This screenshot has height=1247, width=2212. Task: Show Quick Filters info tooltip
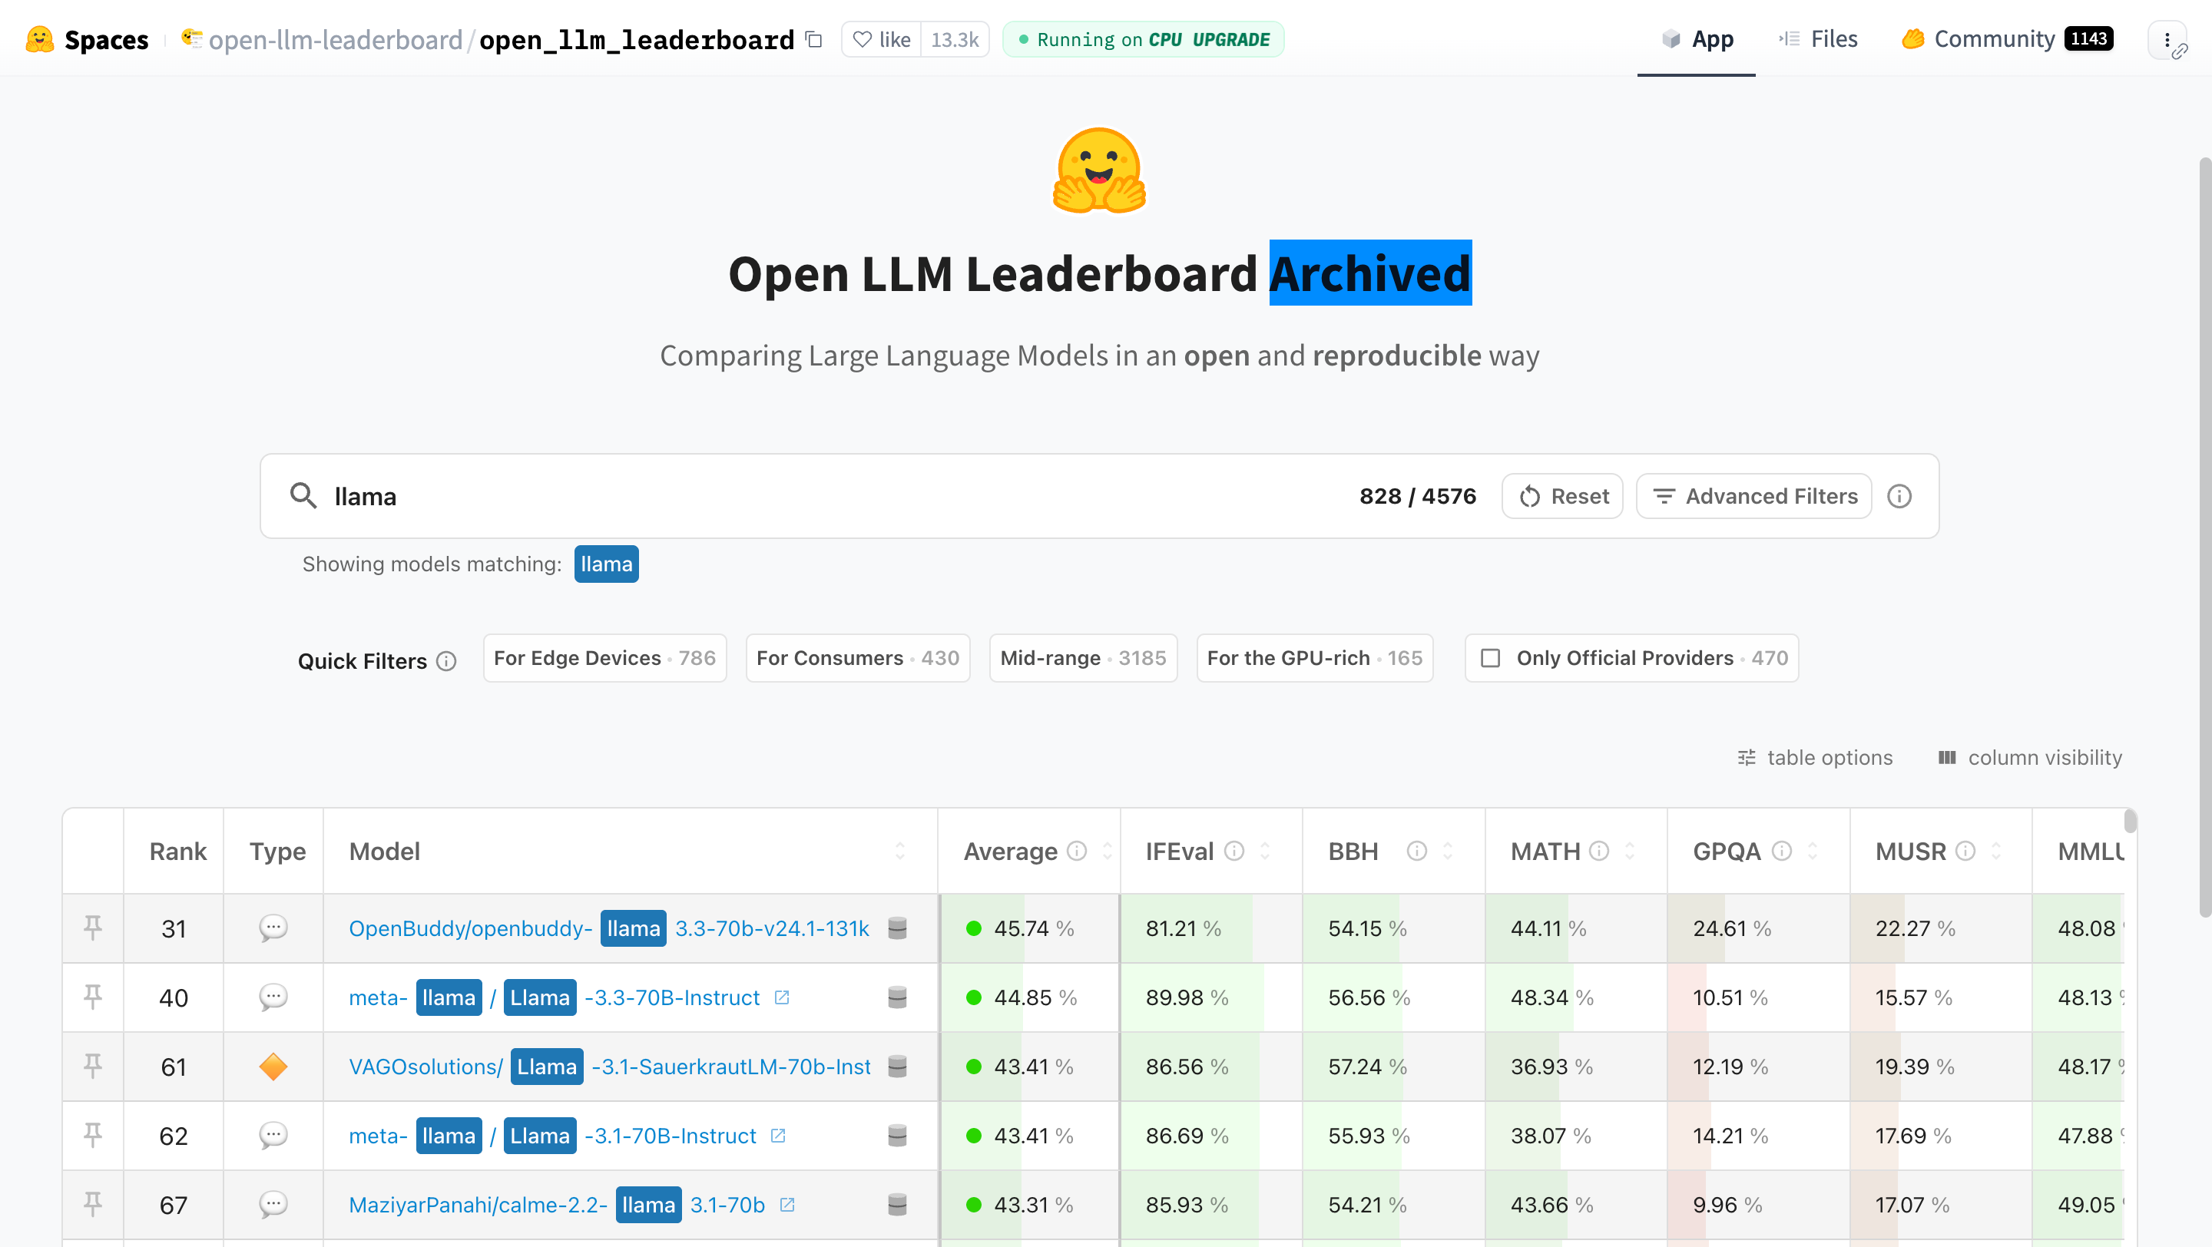point(446,661)
